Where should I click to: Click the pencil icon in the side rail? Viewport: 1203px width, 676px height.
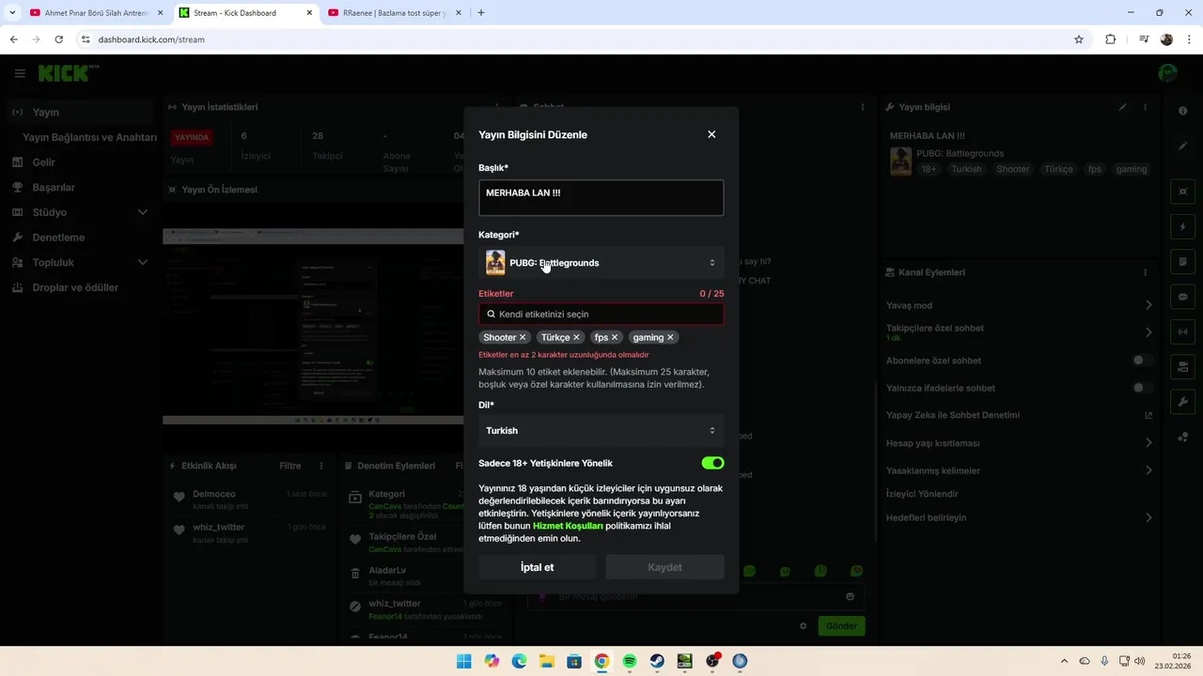pyautogui.click(x=1182, y=146)
